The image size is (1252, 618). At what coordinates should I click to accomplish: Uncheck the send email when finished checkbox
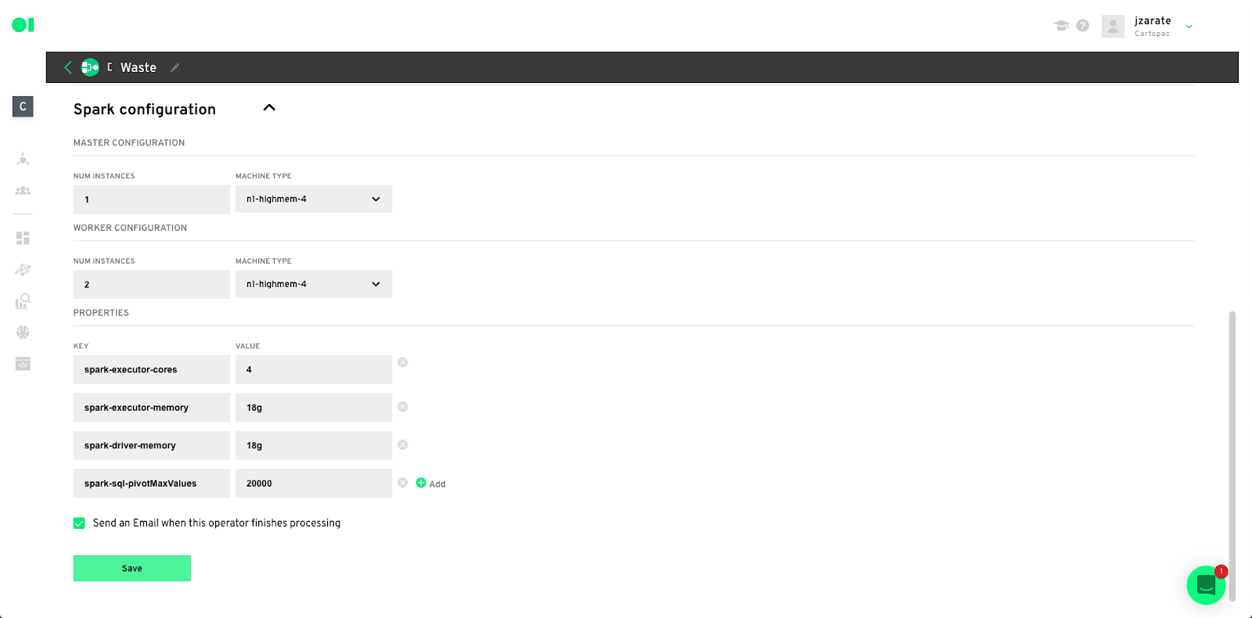point(79,523)
